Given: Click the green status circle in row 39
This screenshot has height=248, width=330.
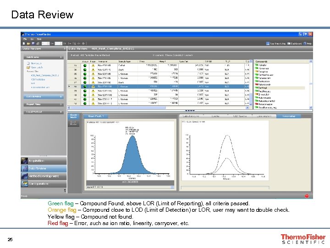Looking at the screenshot, I should click(x=85, y=90).
